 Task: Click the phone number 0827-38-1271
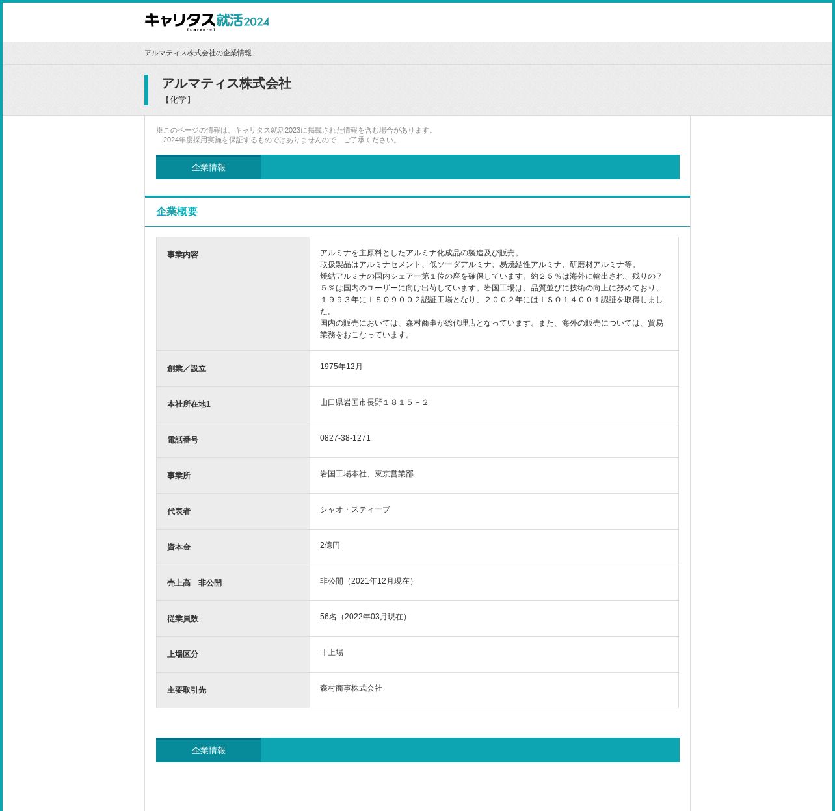(x=345, y=438)
